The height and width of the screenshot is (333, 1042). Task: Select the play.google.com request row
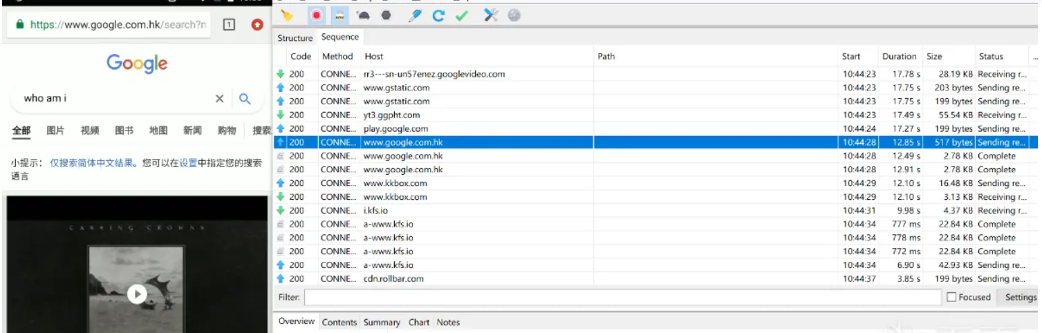(x=656, y=129)
